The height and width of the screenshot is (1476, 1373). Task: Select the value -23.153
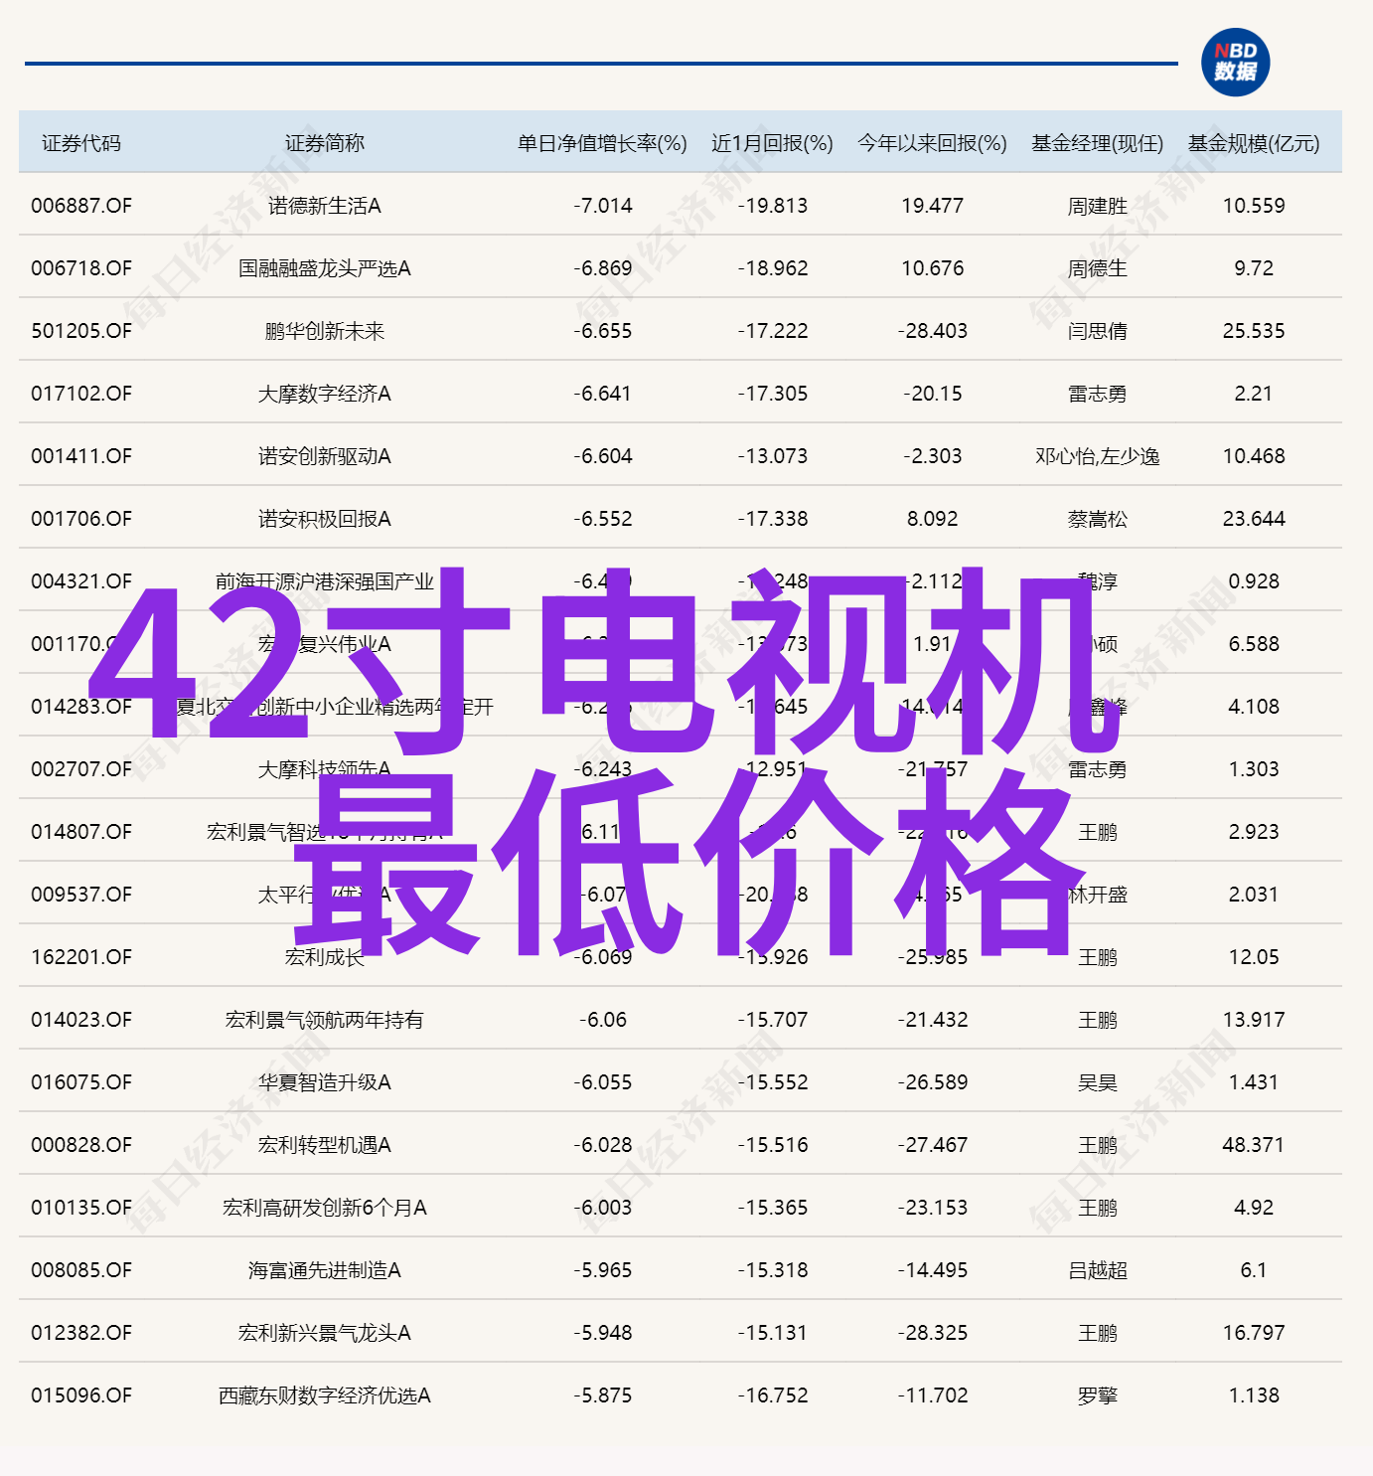pos(933,1208)
